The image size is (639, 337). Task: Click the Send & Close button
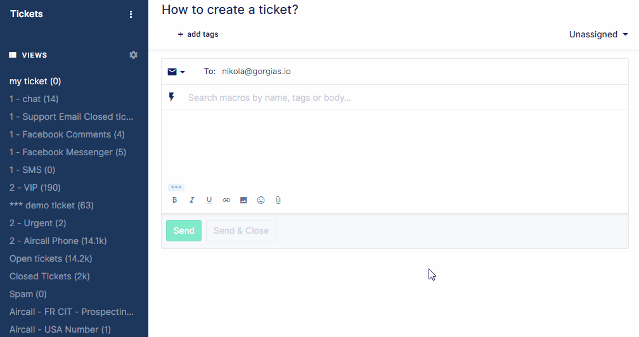pyautogui.click(x=241, y=231)
